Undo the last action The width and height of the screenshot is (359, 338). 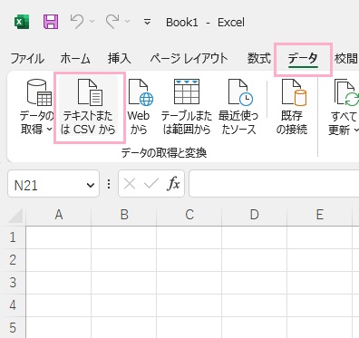coord(77,22)
